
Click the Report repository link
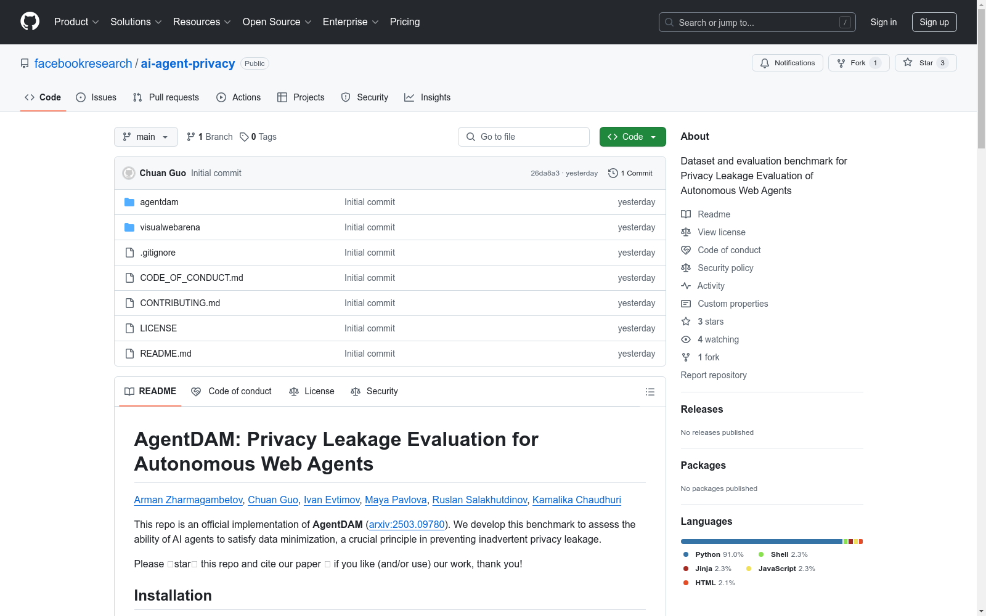(x=714, y=375)
